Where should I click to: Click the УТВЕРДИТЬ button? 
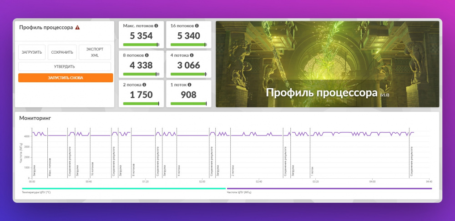click(65, 66)
